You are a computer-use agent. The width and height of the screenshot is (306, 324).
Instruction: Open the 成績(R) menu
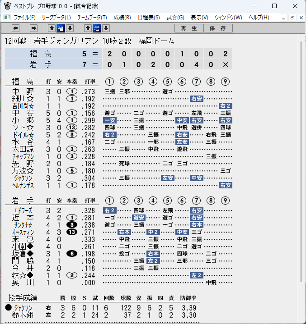point(122,18)
